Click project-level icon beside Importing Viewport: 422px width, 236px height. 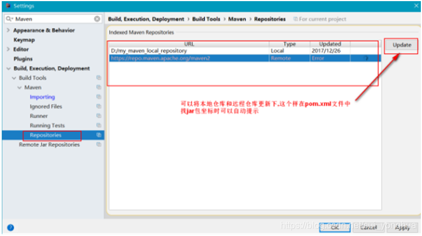(99, 97)
